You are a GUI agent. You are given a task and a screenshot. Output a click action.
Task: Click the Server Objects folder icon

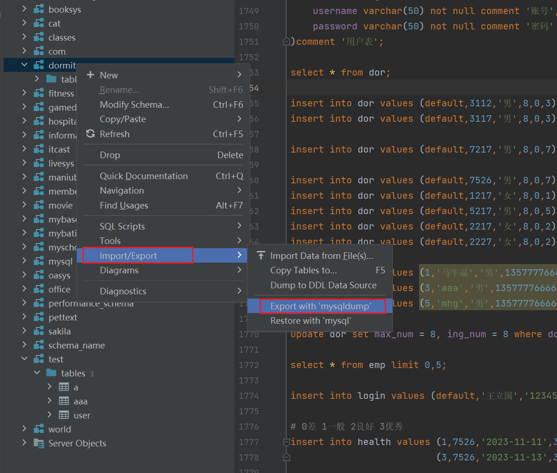click(39, 443)
